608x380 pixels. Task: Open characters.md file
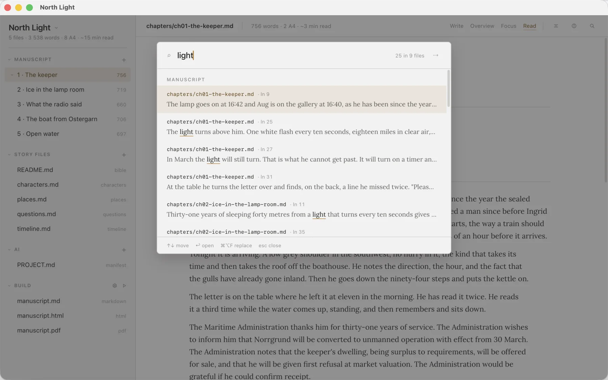click(68, 185)
